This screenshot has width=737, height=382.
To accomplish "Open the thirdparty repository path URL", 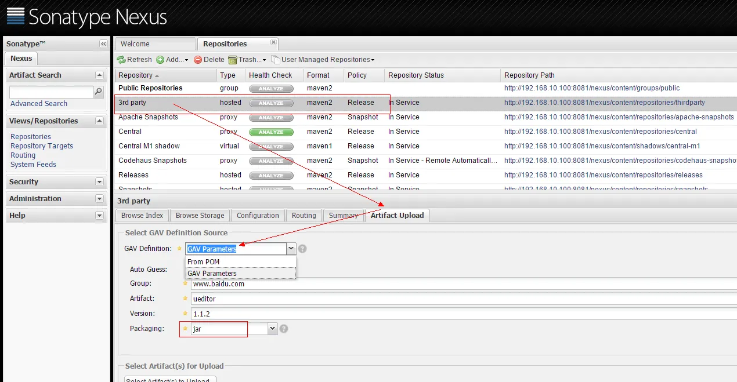I will click(605, 103).
